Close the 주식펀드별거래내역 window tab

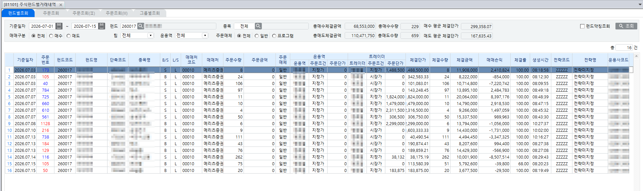[x=61, y=5]
